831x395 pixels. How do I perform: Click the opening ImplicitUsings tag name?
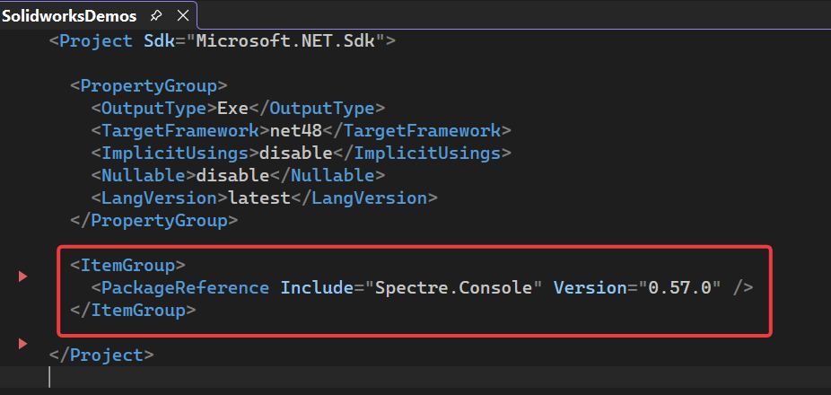(175, 154)
